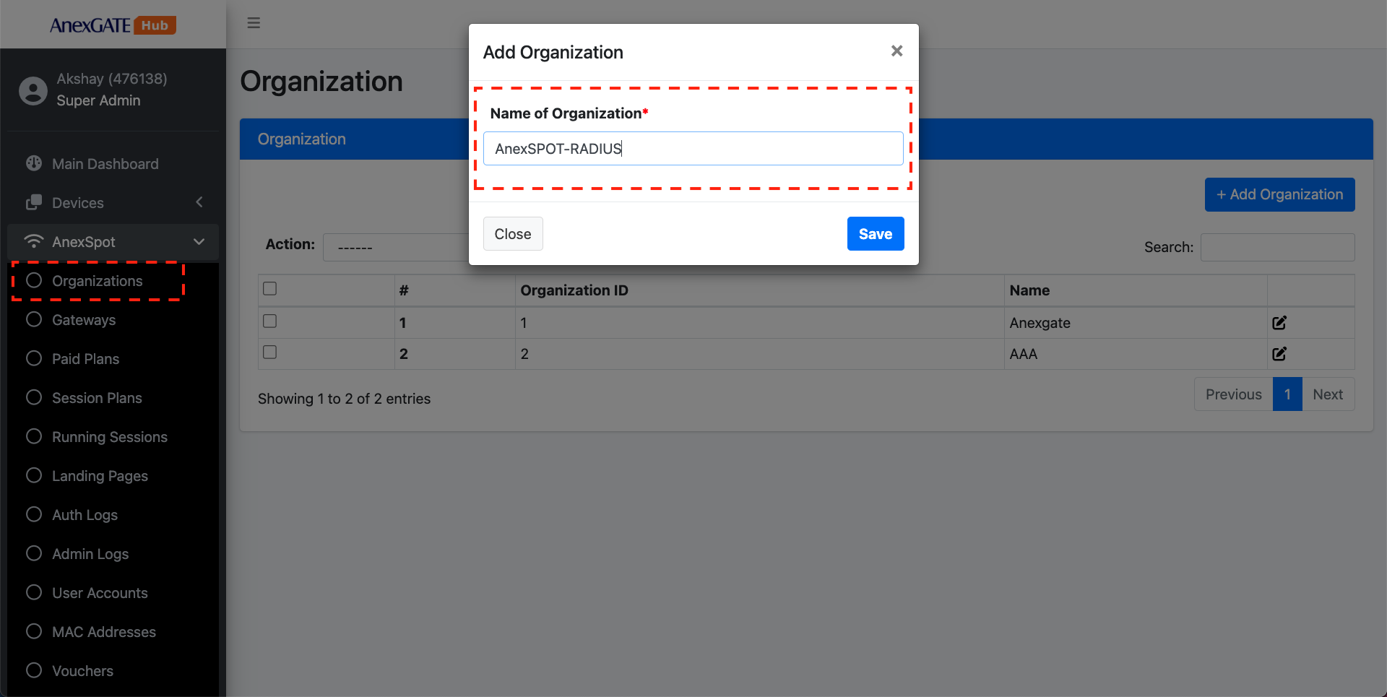Check the box for organization row 2

[270, 352]
